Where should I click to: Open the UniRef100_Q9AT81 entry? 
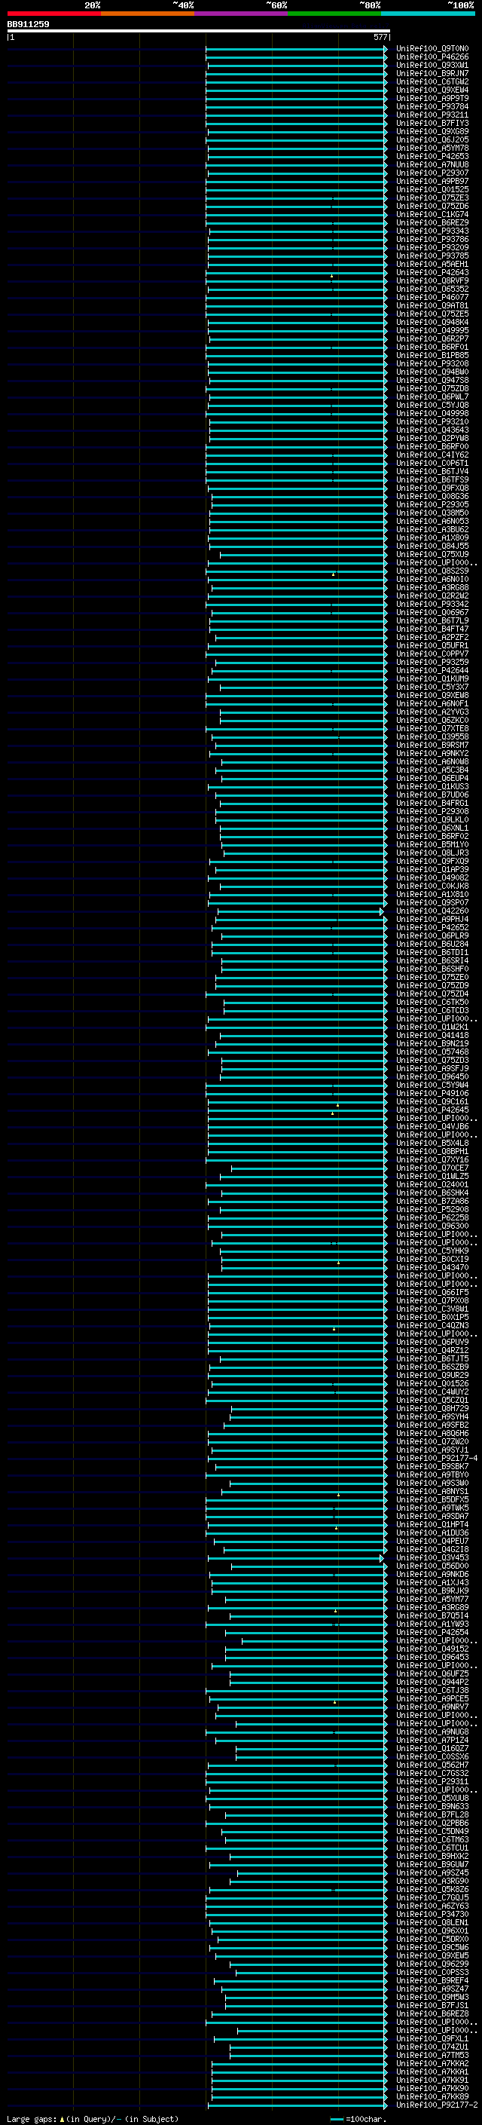[x=432, y=305]
